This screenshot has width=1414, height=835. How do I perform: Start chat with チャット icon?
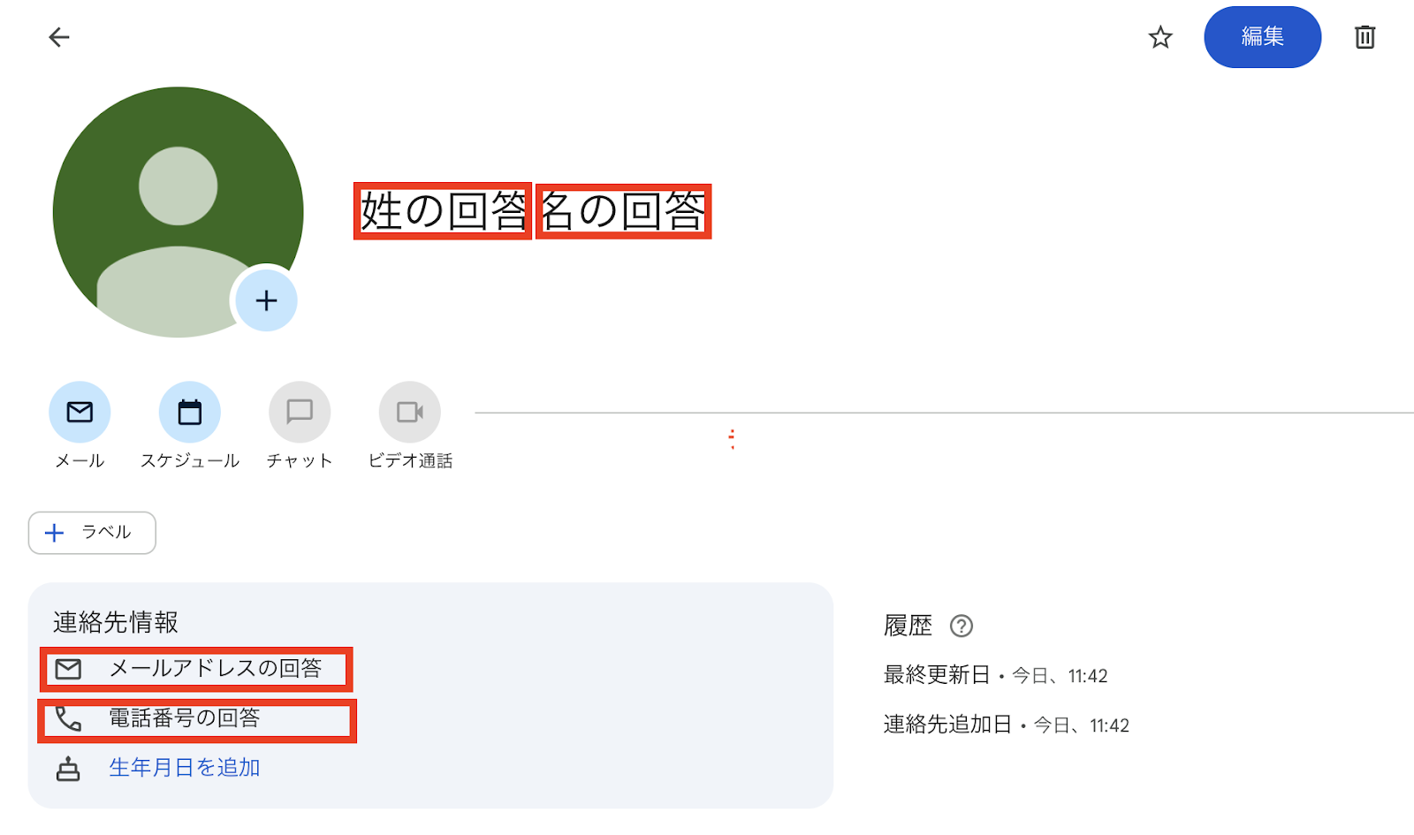300,412
